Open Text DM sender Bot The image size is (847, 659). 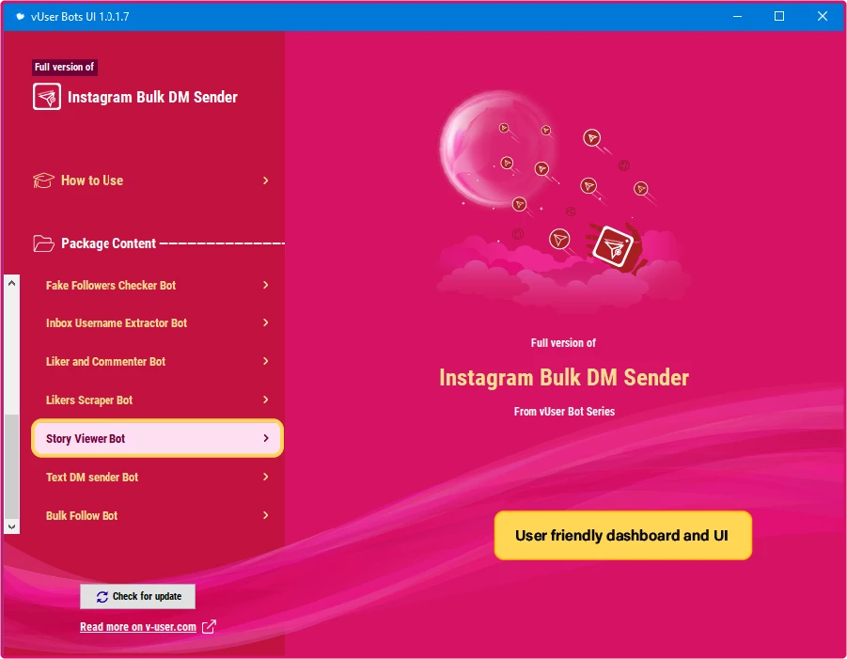157,477
